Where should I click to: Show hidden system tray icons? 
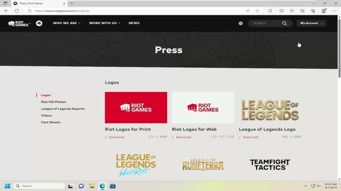pyautogui.click(x=306, y=186)
